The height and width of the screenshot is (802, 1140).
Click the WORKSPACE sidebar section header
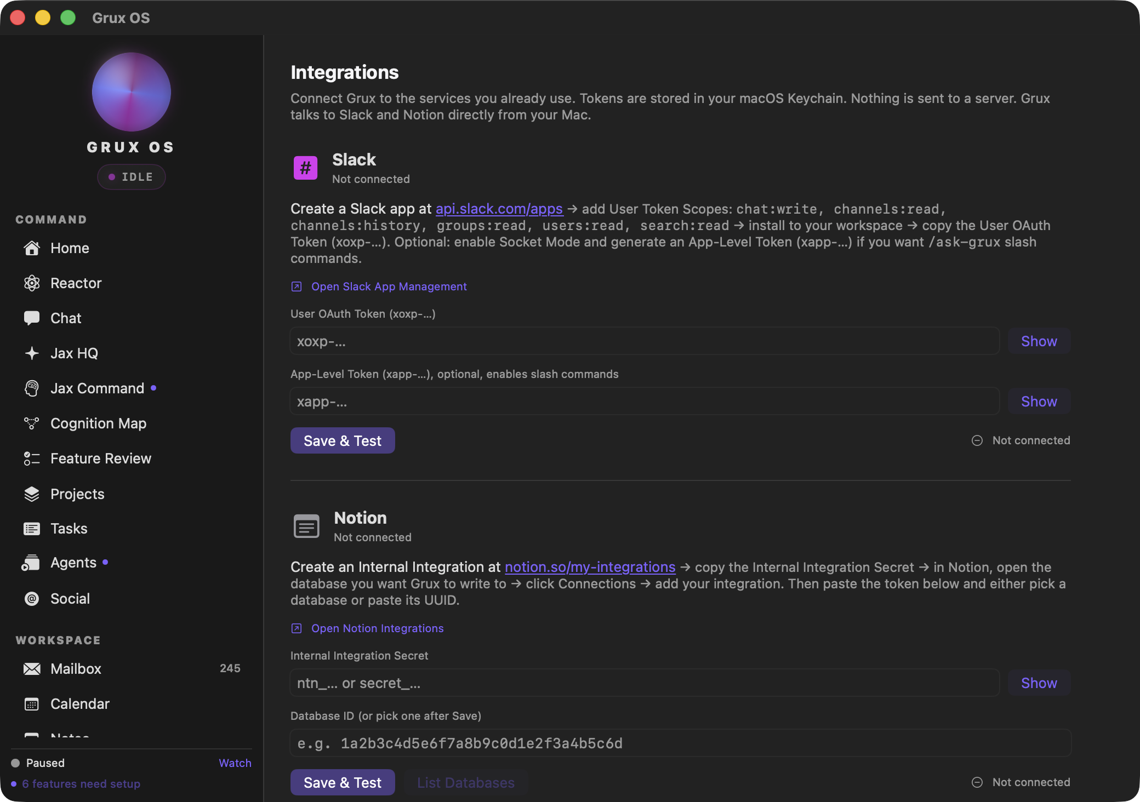(x=58, y=640)
